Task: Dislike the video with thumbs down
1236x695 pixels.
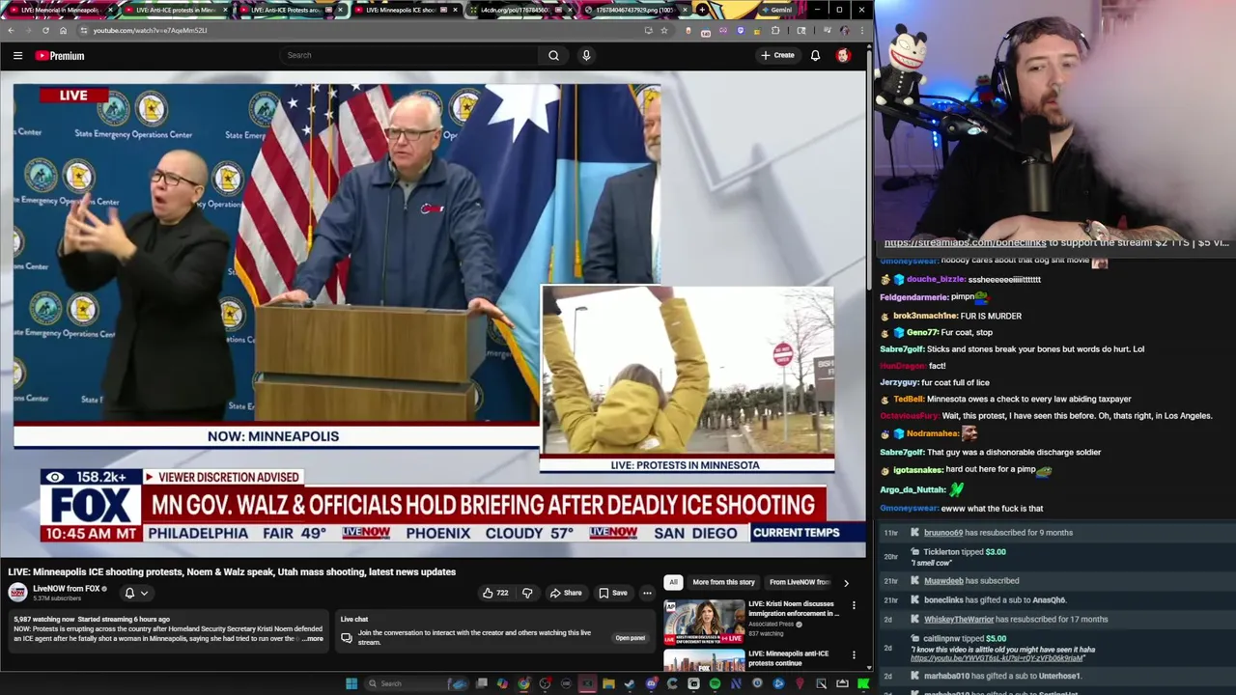Action: point(527,593)
